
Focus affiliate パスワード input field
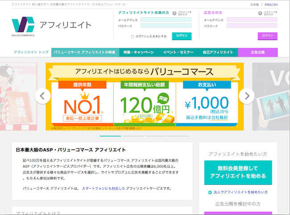pyautogui.click(x=166, y=26)
